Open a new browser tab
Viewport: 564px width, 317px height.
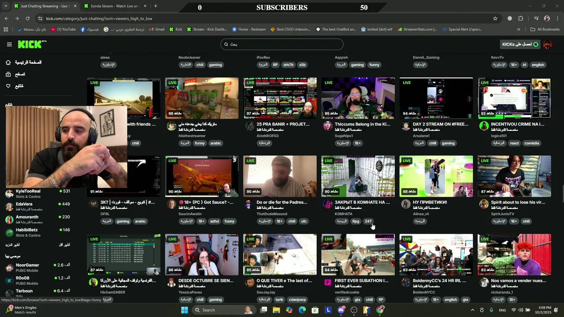[156, 6]
